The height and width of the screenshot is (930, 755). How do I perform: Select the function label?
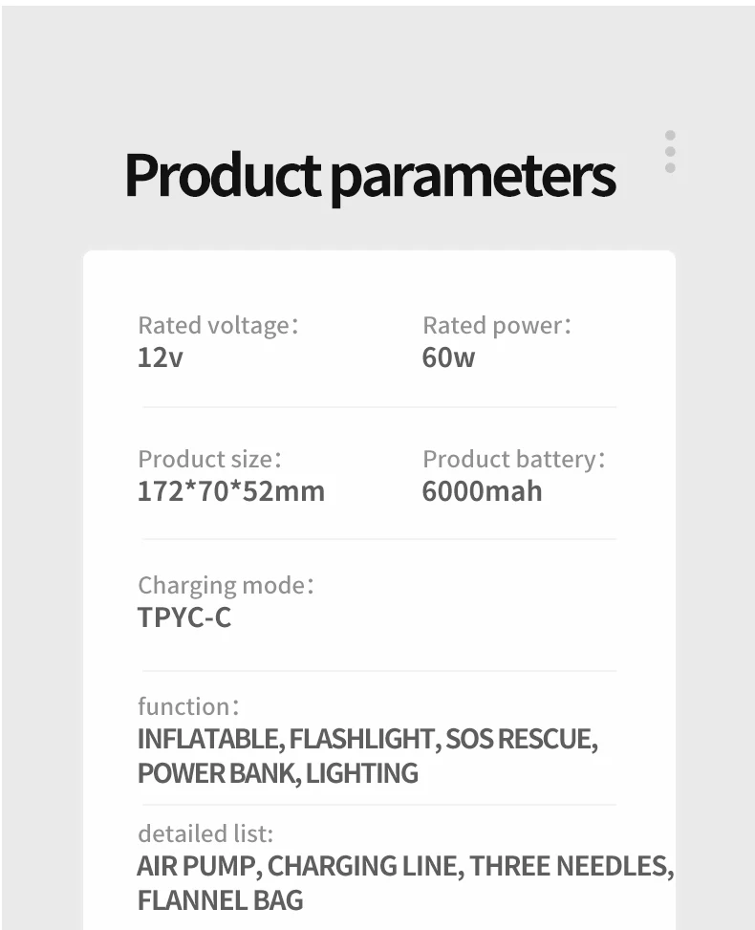pos(188,706)
